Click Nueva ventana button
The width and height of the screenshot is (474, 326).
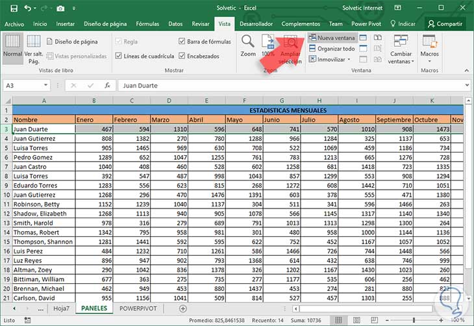tap(332, 38)
